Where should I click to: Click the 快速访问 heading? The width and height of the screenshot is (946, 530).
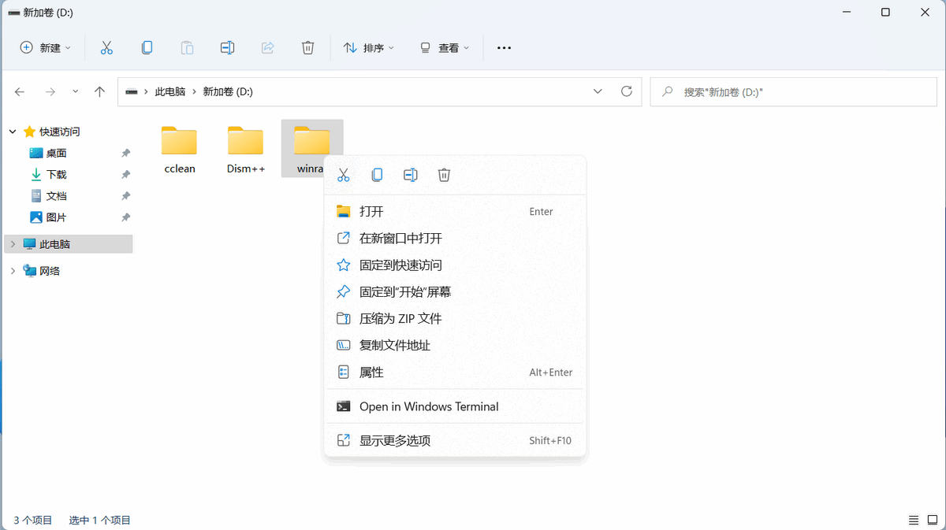click(x=60, y=132)
